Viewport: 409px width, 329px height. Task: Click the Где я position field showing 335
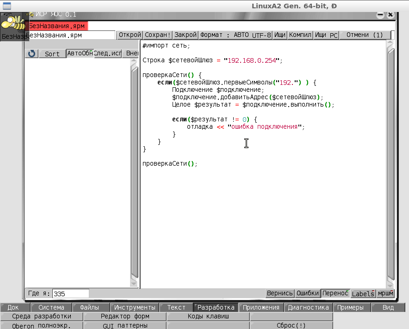click(x=70, y=293)
